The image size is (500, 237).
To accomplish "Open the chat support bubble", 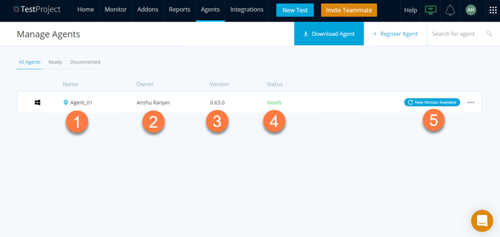I will 482,220.
